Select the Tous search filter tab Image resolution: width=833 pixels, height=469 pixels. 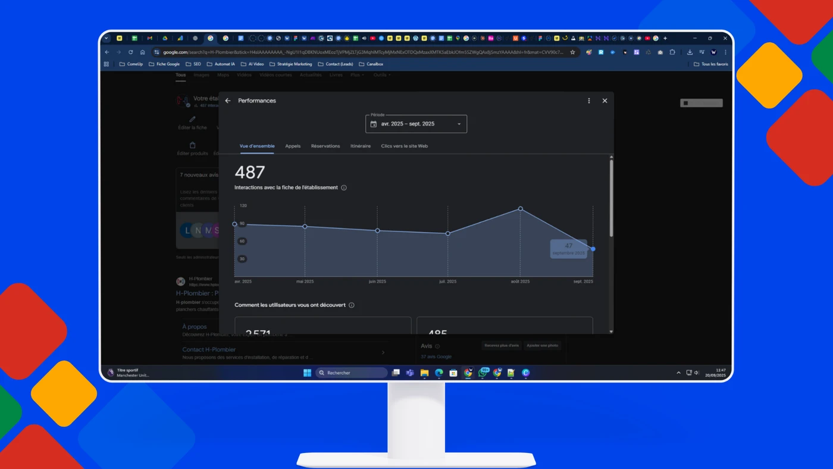181,75
